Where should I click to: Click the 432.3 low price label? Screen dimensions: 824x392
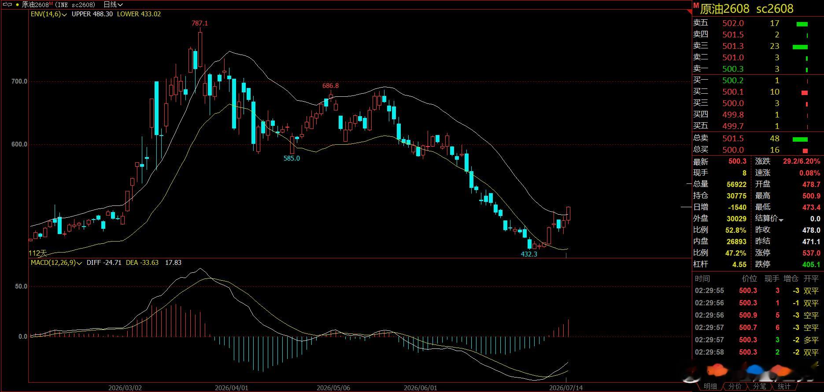point(529,254)
